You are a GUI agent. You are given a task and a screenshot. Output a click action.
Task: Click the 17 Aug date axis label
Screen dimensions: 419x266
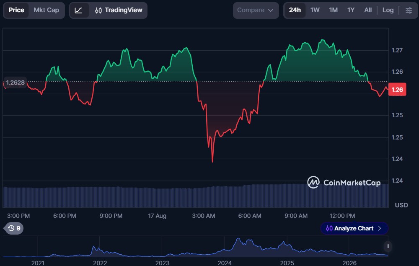pyautogui.click(x=157, y=216)
